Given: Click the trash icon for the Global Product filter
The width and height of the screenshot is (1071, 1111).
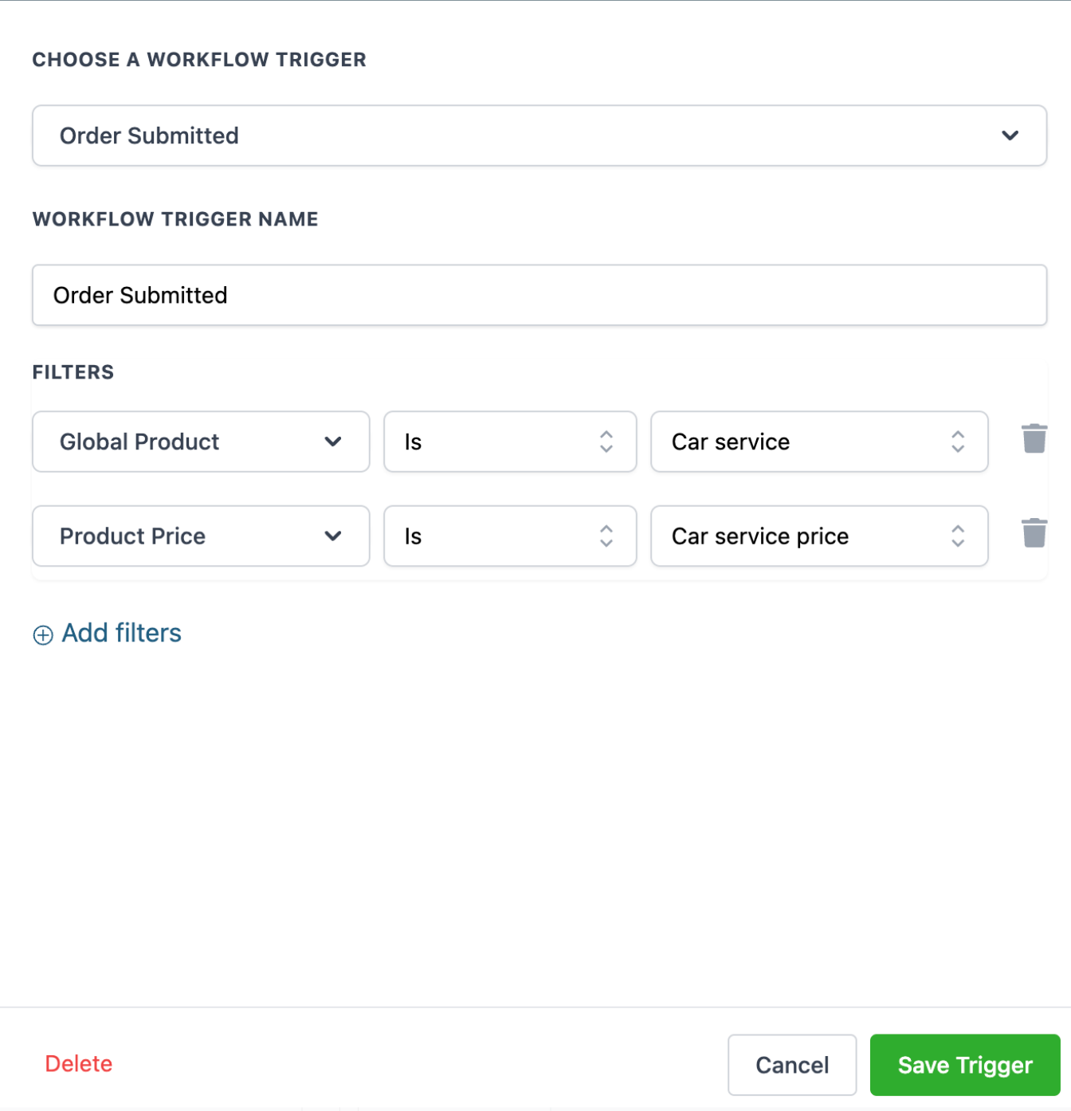Looking at the screenshot, I should tap(1034, 439).
